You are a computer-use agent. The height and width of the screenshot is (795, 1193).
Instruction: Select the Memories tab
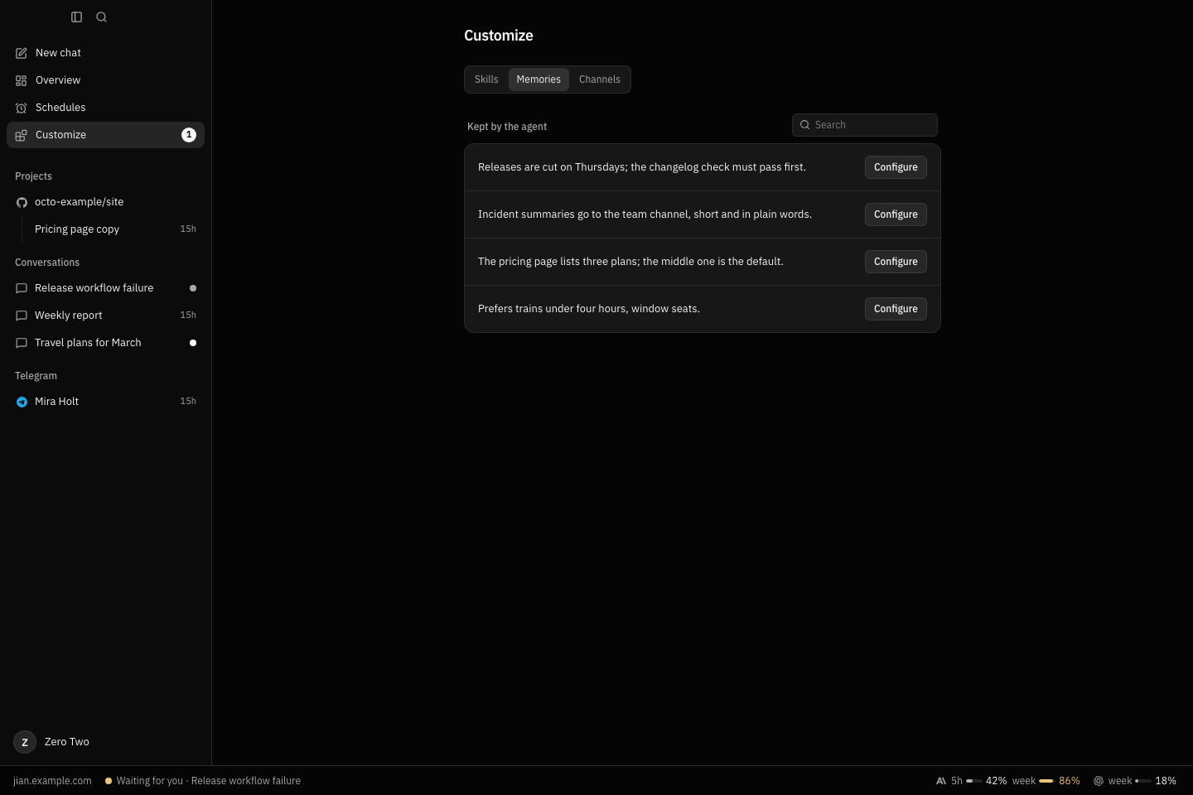(x=539, y=79)
